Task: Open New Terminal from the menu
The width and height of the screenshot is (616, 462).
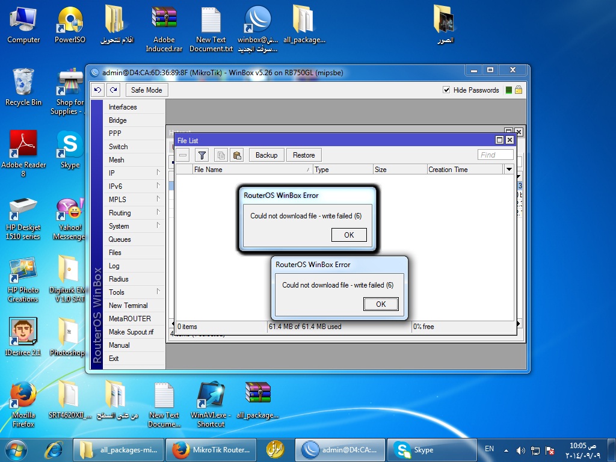Action: tap(134, 306)
